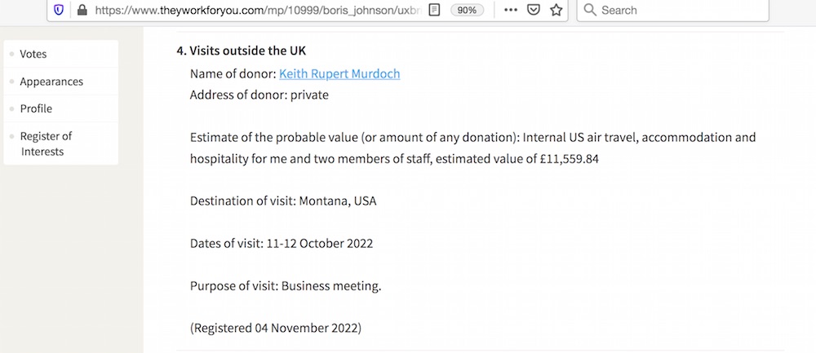Reset zoom using the 90% badge

467,11
